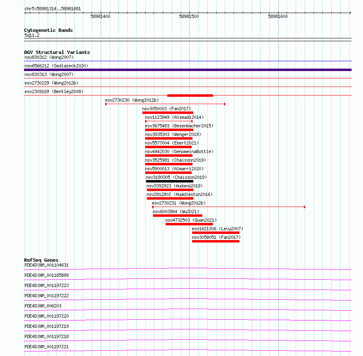The image size is (363, 356).
Task: Open transcript PDE4D|NM_001197223
Action: pos(46,285)
